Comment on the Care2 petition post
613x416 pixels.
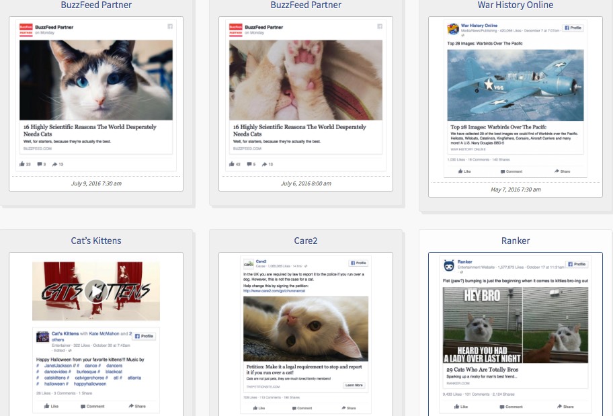click(302, 408)
